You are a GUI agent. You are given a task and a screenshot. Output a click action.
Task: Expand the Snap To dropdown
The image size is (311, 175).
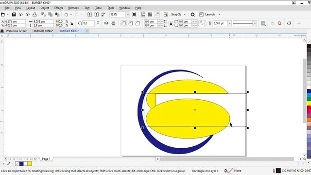click(185, 15)
